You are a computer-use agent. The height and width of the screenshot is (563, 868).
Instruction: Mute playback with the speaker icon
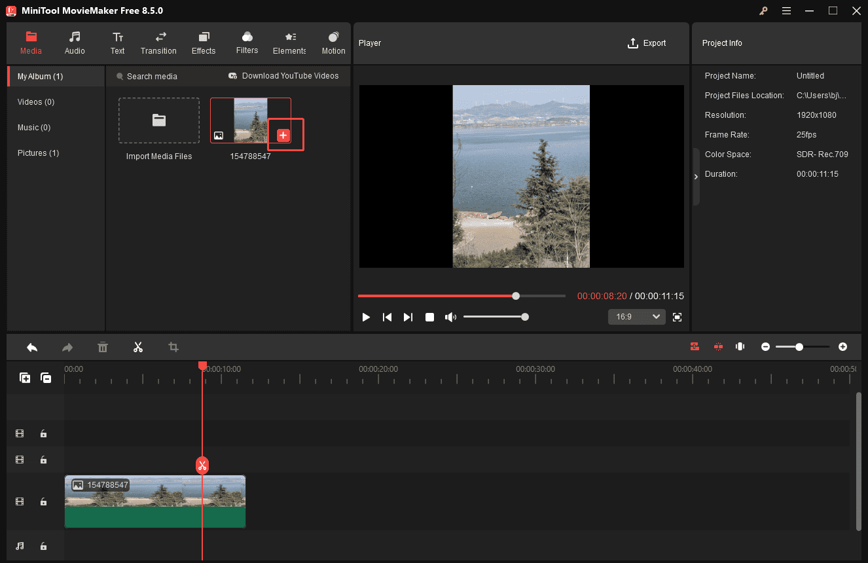[x=450, y=317]
